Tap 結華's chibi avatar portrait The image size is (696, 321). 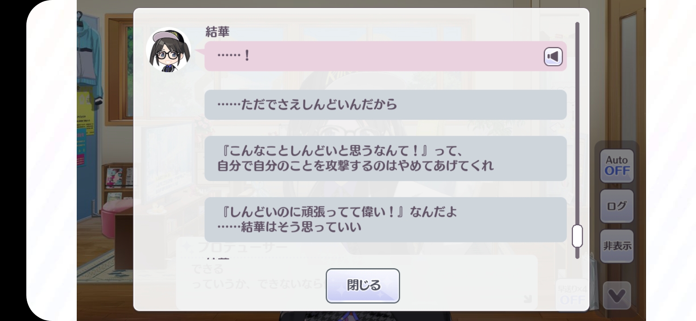pos(168,50)
